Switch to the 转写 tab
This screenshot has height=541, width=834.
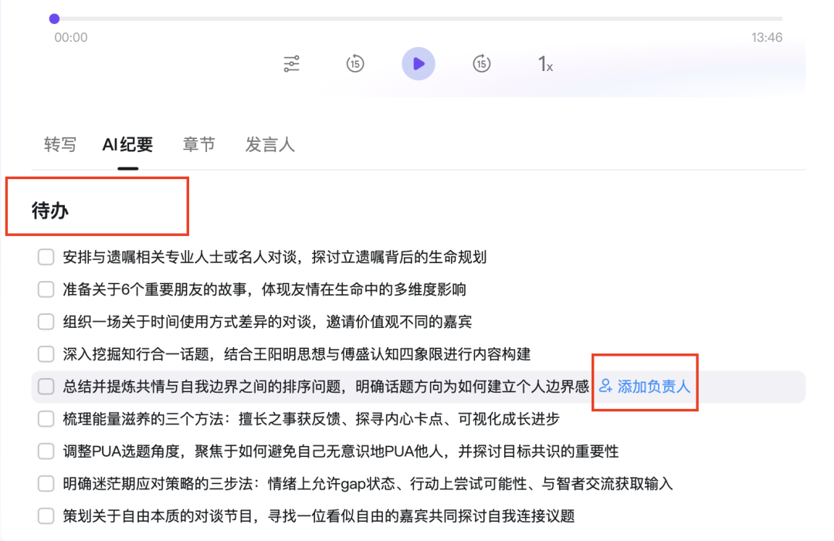click(x=60, y=144)
